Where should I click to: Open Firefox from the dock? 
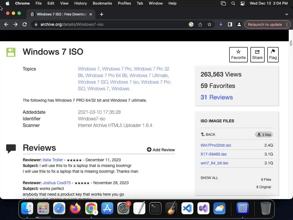click(75, 208)
